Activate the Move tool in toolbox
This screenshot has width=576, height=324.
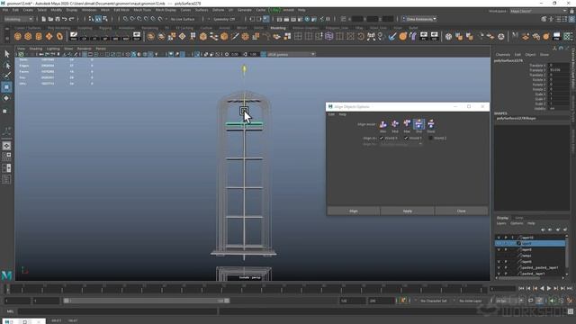click(x=6, y=87)
